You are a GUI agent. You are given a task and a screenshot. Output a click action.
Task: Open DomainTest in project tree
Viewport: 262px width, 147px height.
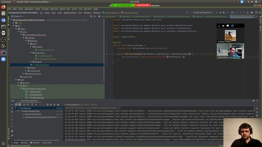(x=35, y=92)
